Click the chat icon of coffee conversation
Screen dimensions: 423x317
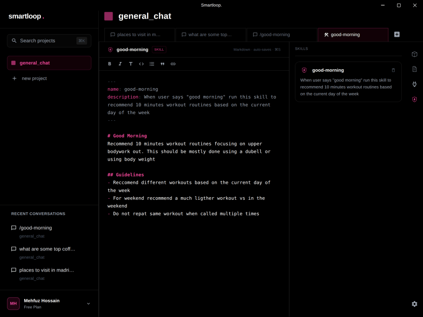[13, 249]
